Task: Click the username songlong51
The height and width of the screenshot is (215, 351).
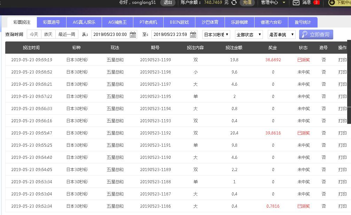Action: coord(144,2)
